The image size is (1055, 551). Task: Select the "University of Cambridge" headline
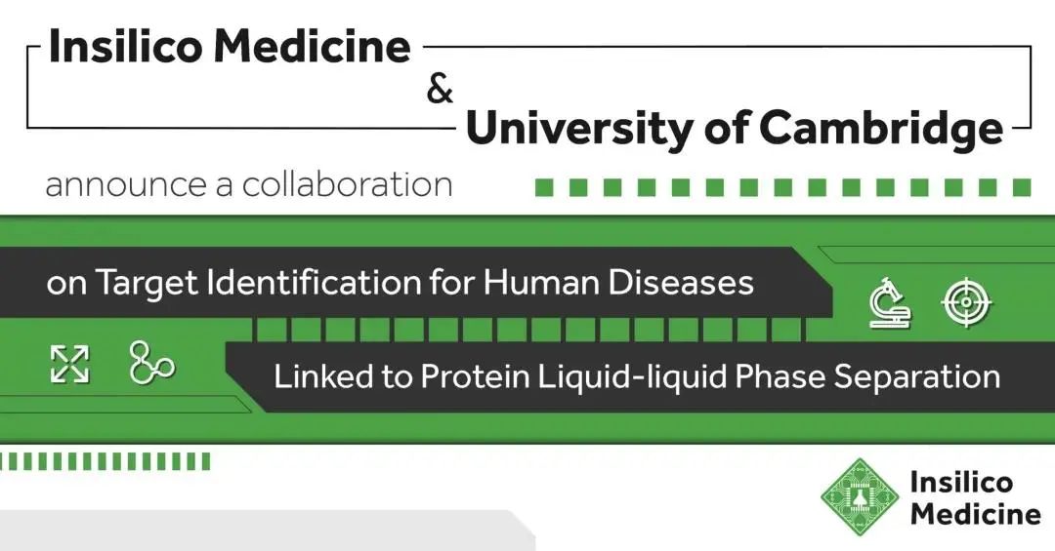[x=735, y=129]
